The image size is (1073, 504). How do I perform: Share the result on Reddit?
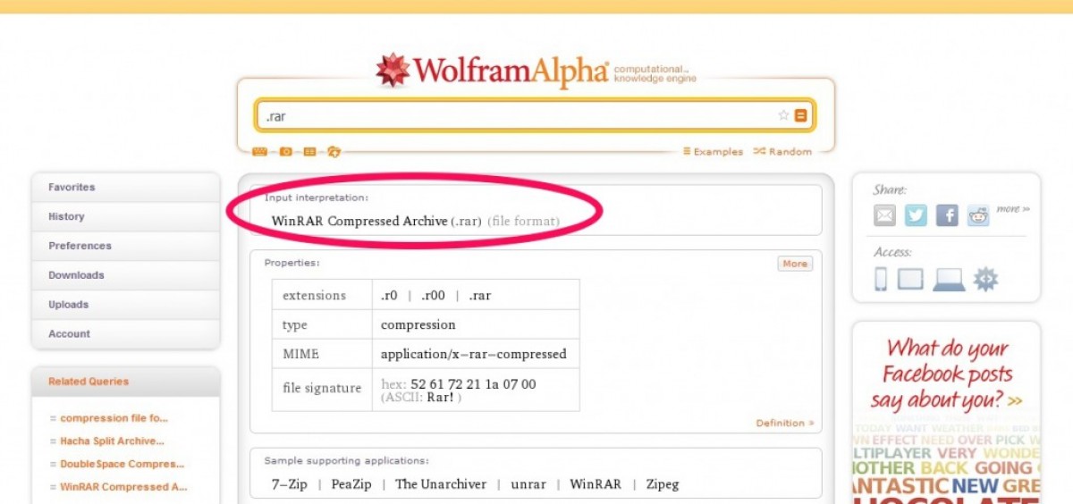[978, 215]
